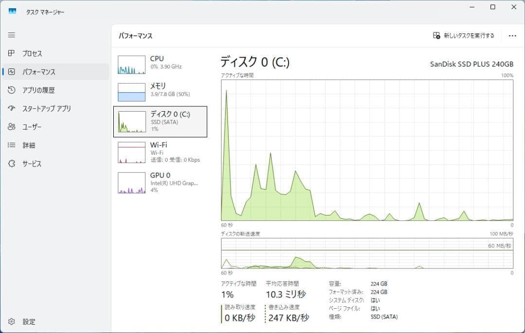525x333 pixels.
Task: Expand the navigation pane with hamburger menu
Action: [11, 35]
